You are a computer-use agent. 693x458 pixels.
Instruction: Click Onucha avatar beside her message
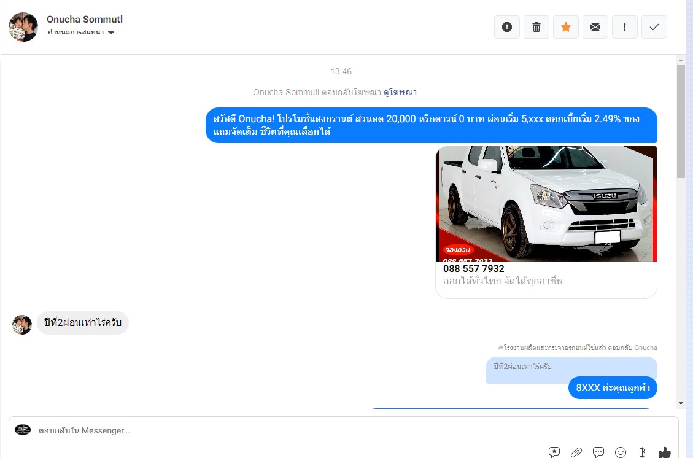point(21,325)
